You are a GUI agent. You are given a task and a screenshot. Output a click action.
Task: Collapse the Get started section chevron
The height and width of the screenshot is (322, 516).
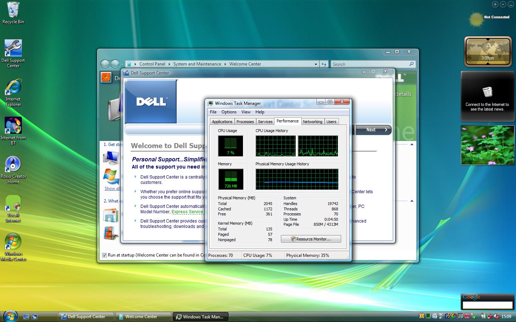[412, 145]
